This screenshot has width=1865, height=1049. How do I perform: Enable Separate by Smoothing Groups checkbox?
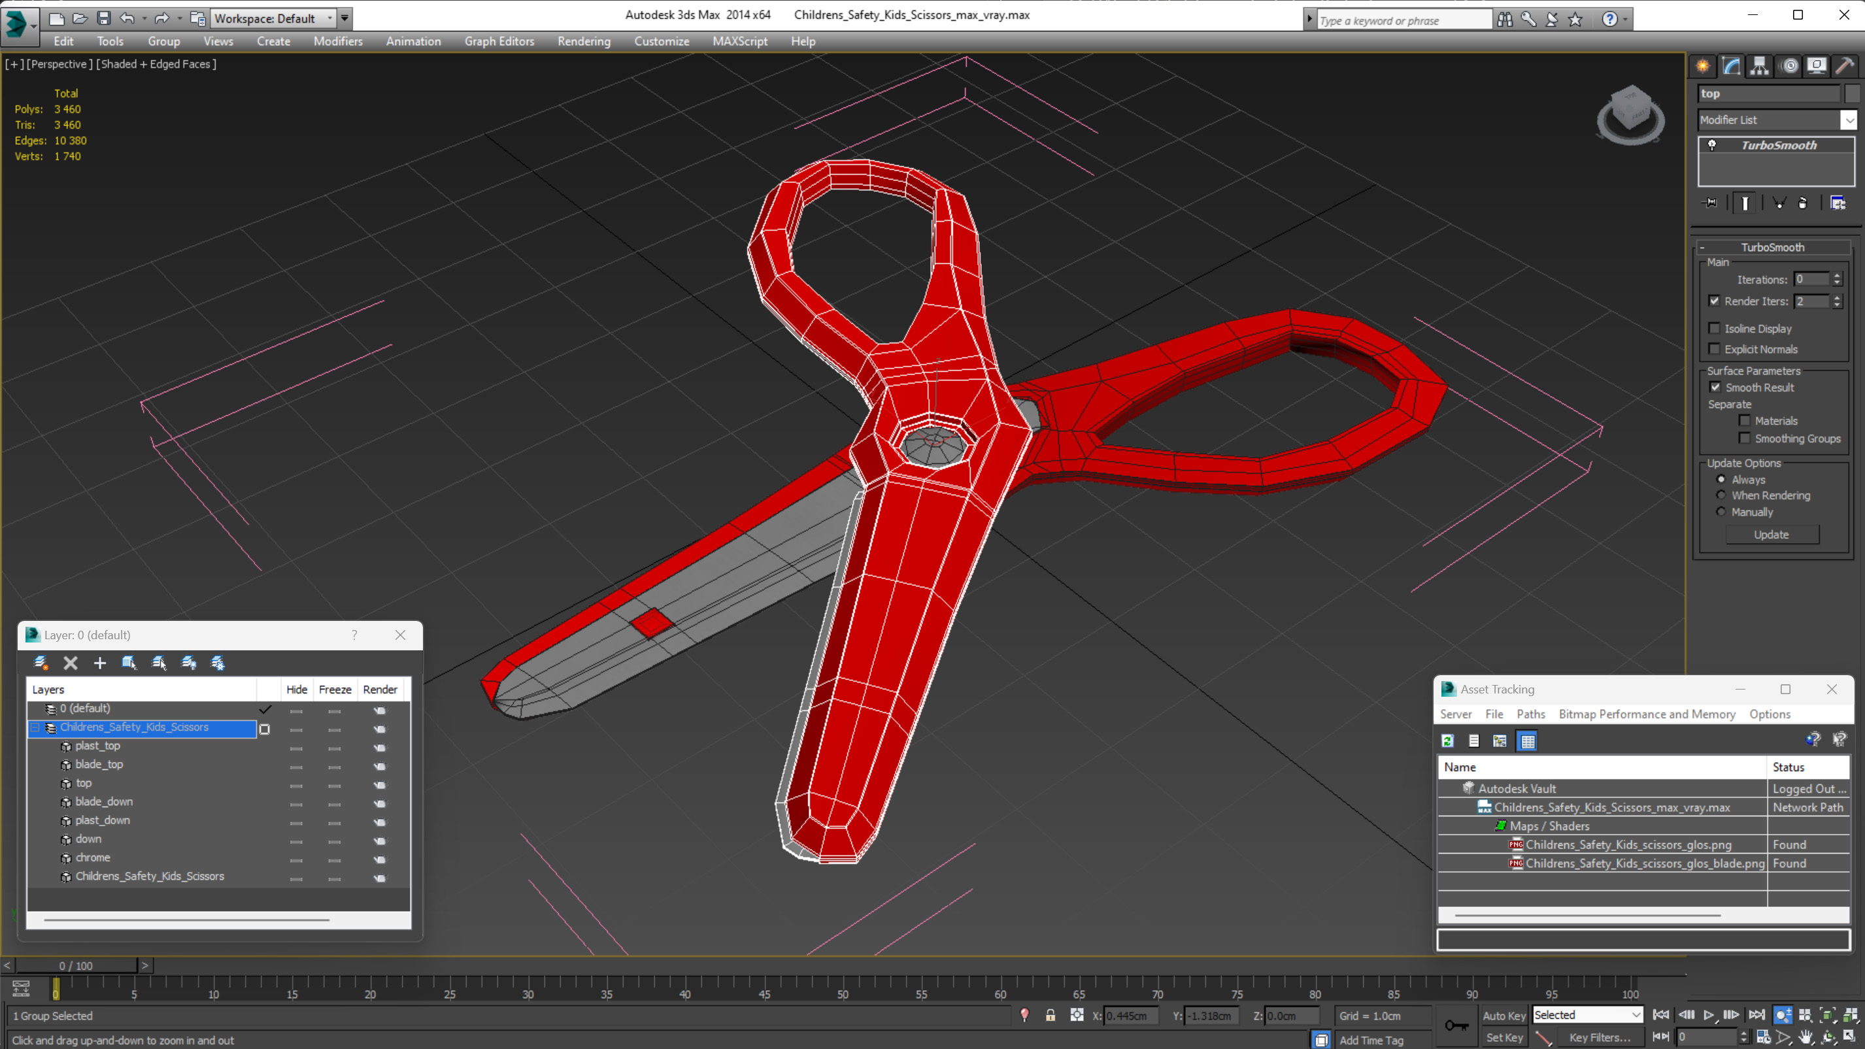tap(1744, 438)
